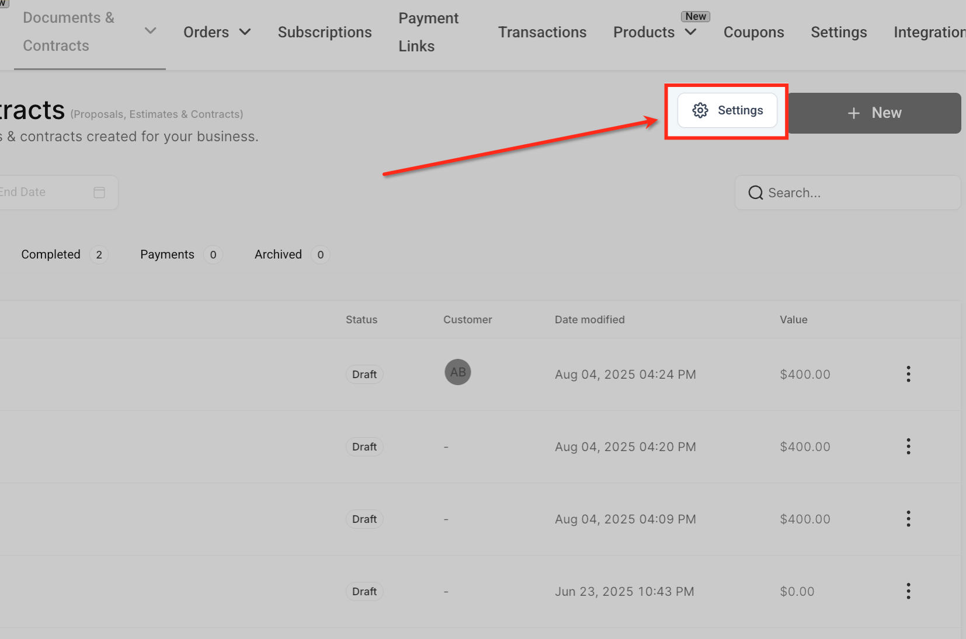Expand the Orders dropdown chevron
The image size is (966, 639).
[x=245, y=32]
